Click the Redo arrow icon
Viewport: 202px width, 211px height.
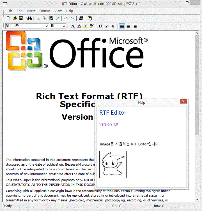pyautogui.click(x=72, y=18)
